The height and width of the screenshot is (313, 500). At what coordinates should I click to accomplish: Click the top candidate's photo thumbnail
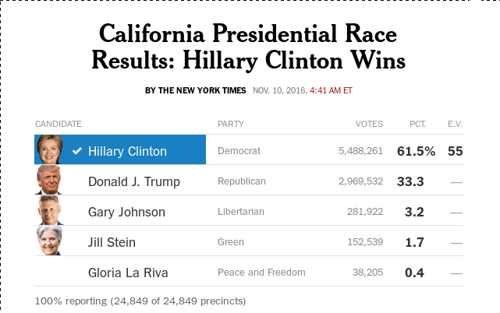click(x=49, y=150)
